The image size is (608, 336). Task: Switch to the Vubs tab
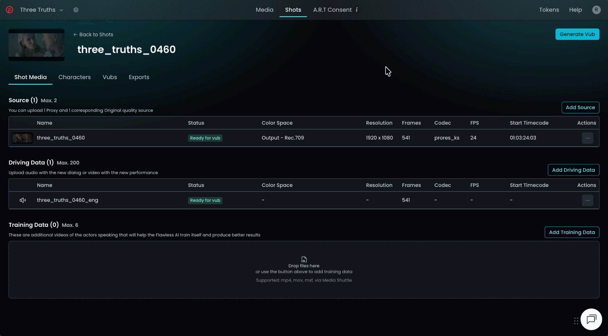point(110,77)
